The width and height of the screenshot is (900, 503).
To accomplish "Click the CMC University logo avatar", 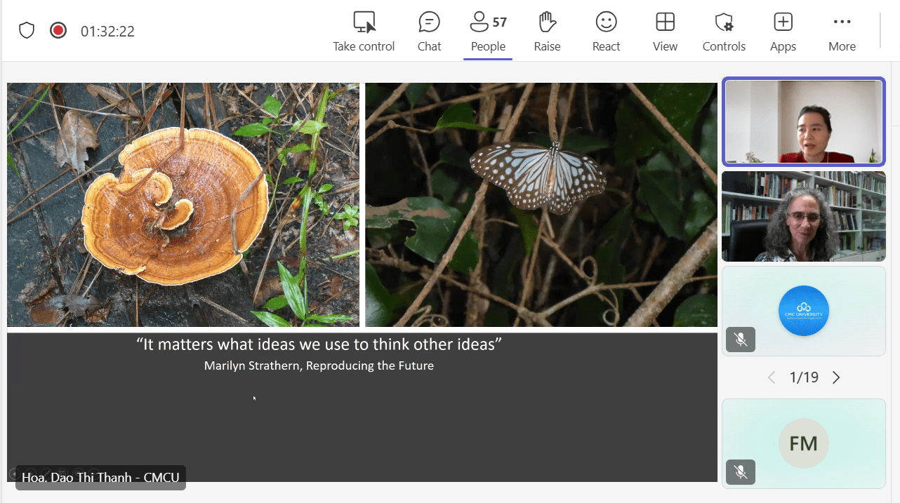I will 804,311.
